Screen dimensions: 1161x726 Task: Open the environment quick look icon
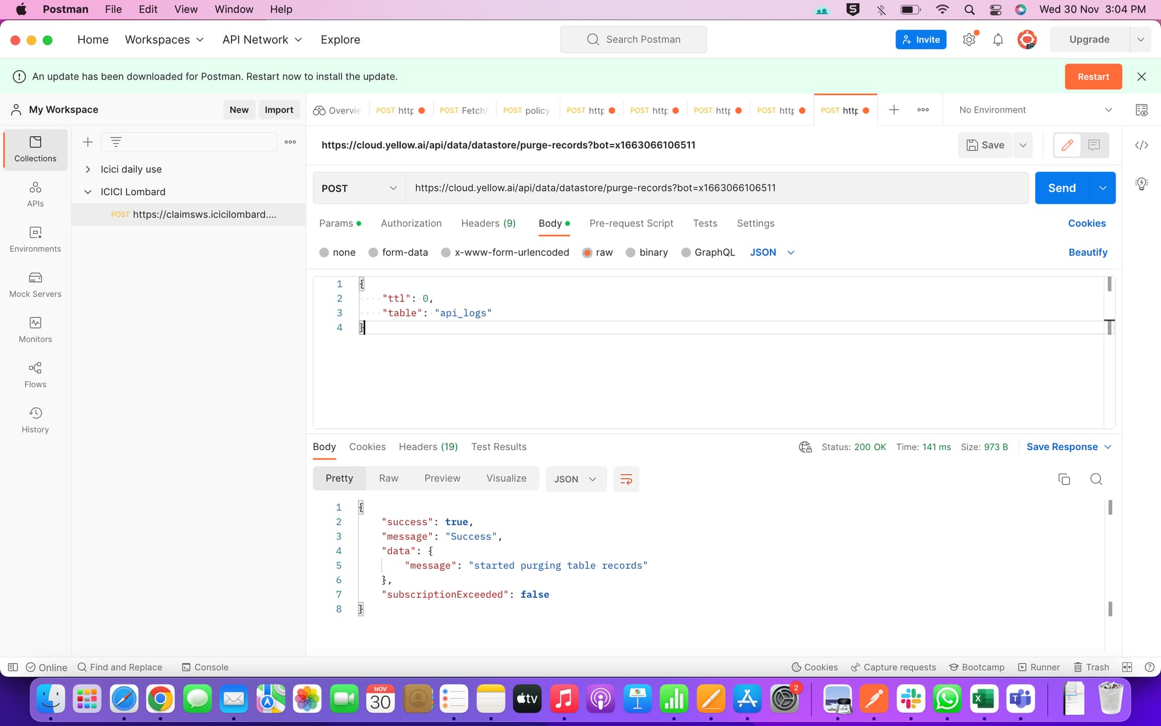tap(1142, 110)
